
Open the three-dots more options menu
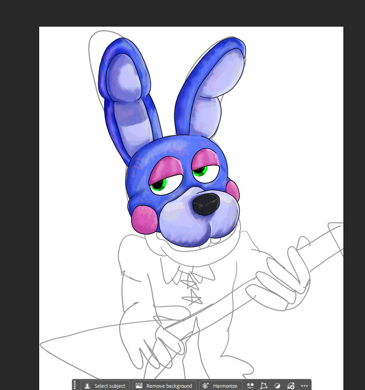pos(305,386)
